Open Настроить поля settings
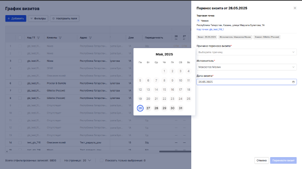The height and width of the screenshot is (169, 302). pos(65,18)
